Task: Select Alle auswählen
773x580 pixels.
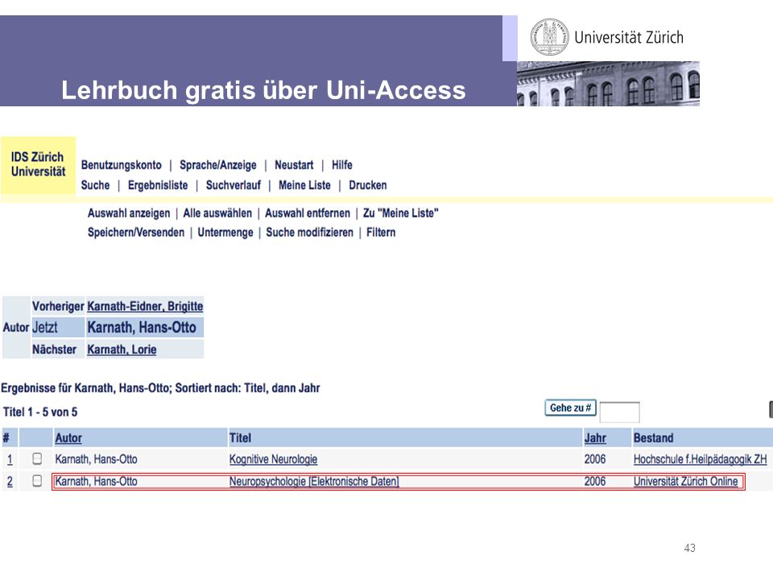Action: (x=217, y=213)
